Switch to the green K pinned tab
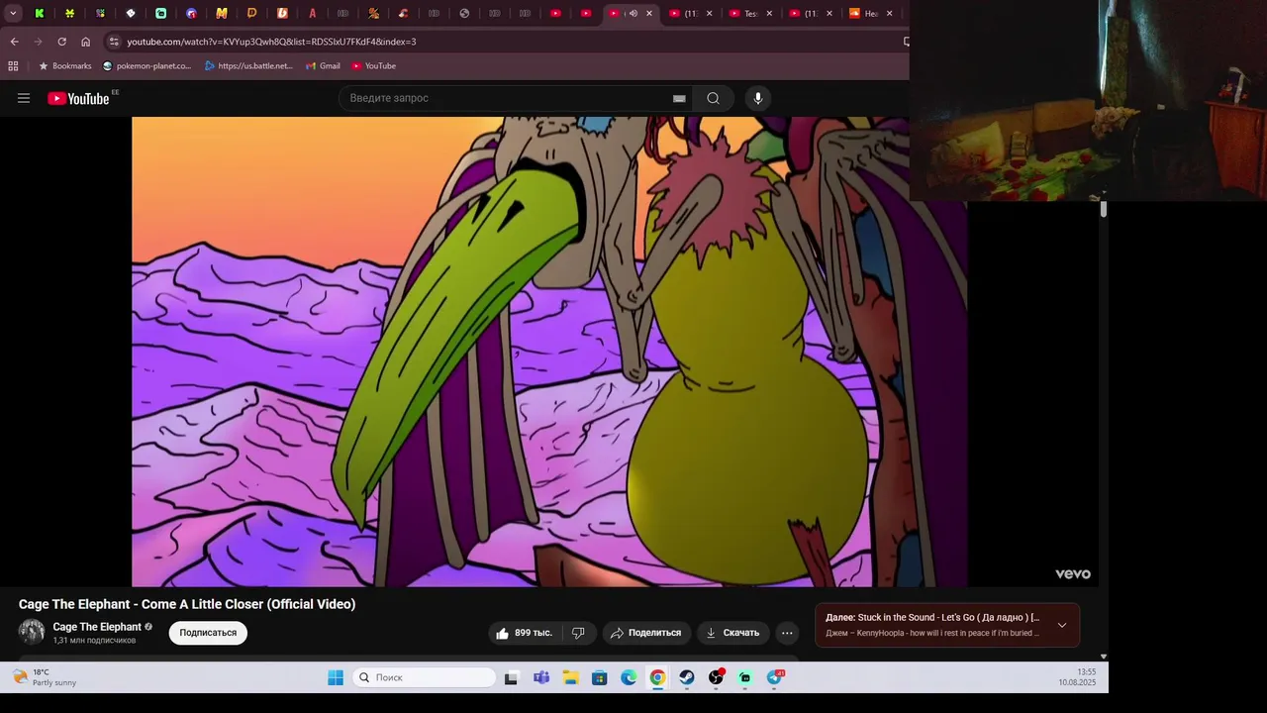The height and width of the screenshot is (713, 1267). (40, 14)
